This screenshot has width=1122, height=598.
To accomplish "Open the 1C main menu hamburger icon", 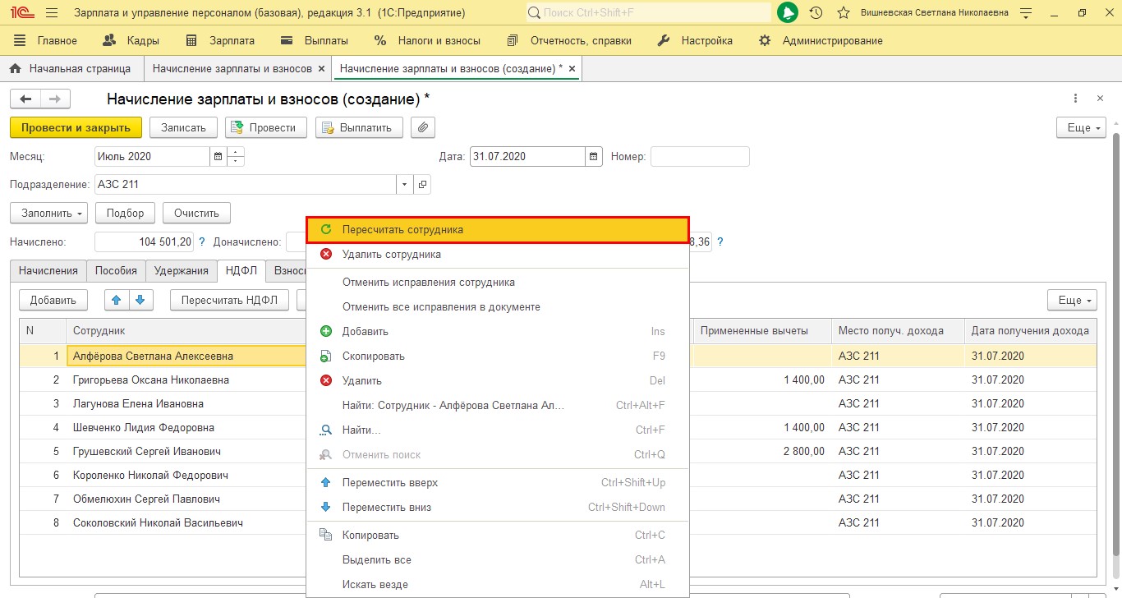I will point(52,13).
